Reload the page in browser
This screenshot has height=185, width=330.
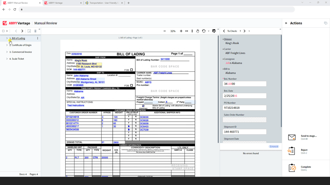coord(15,9)
